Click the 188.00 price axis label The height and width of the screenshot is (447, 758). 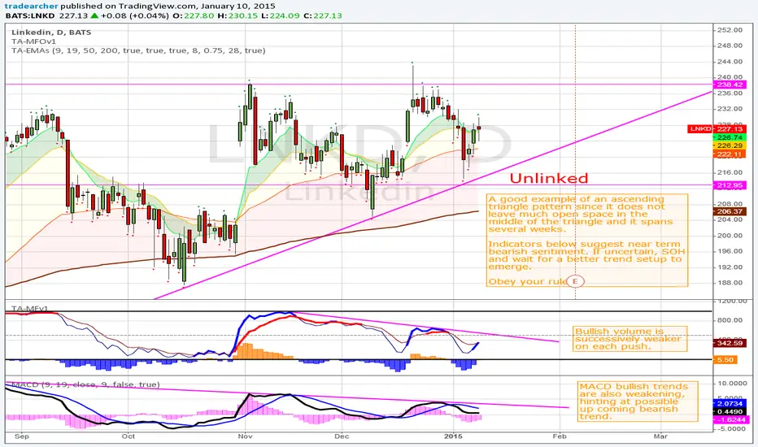(x=730, y=283)
